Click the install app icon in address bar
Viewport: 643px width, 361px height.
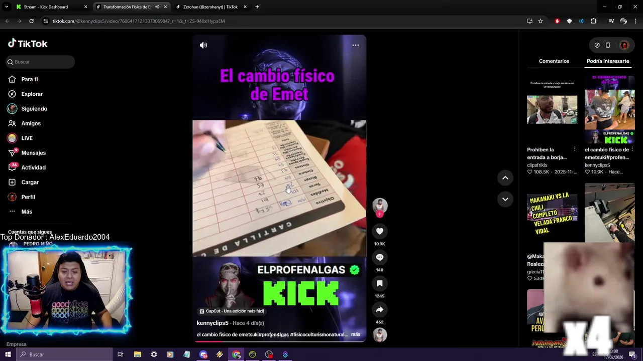click(529, 21)
